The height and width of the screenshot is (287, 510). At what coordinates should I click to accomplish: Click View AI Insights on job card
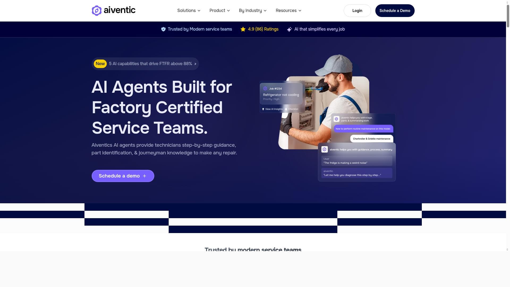274,109
